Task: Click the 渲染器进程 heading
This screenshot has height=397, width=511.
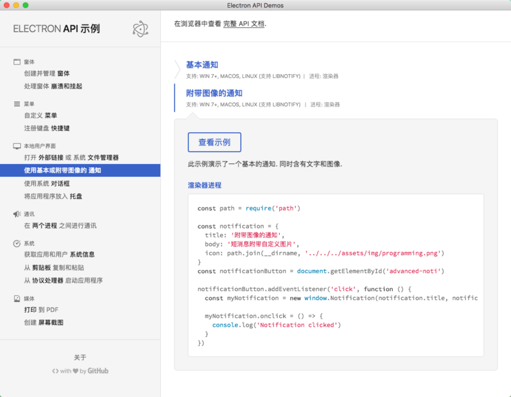Action: click(204, 185)
